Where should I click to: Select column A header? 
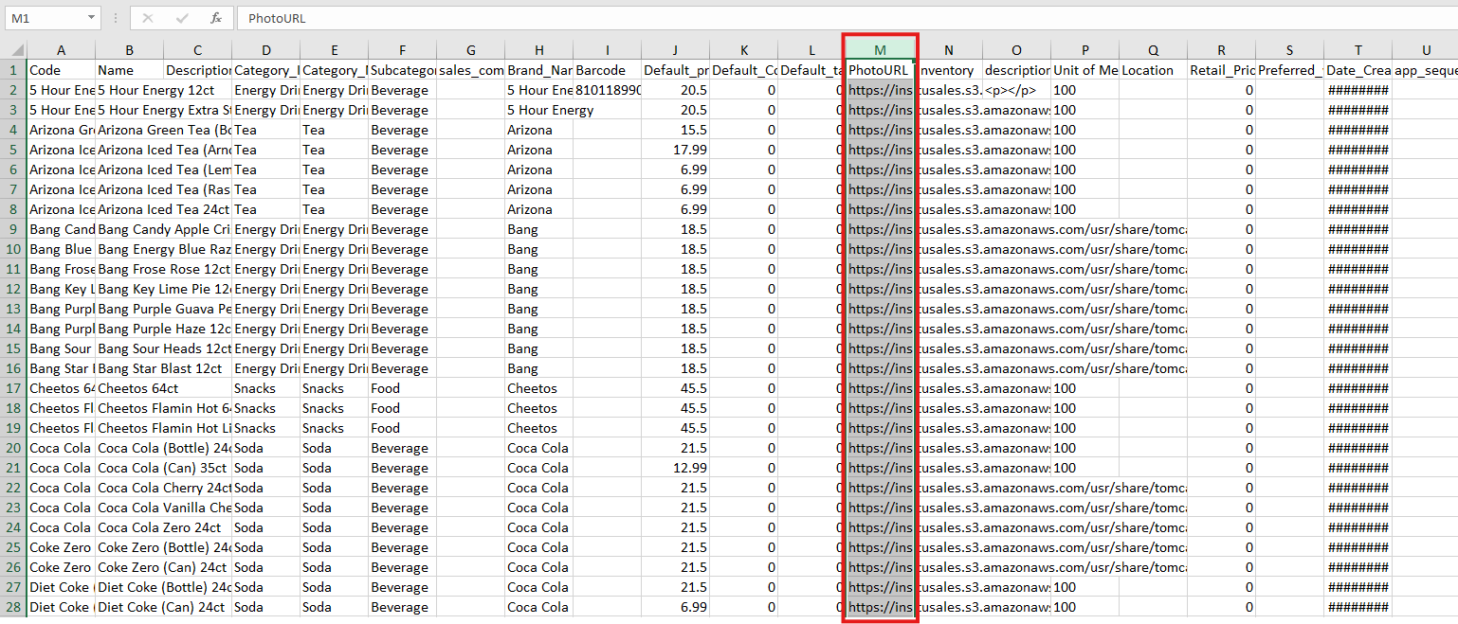[62, 50]
